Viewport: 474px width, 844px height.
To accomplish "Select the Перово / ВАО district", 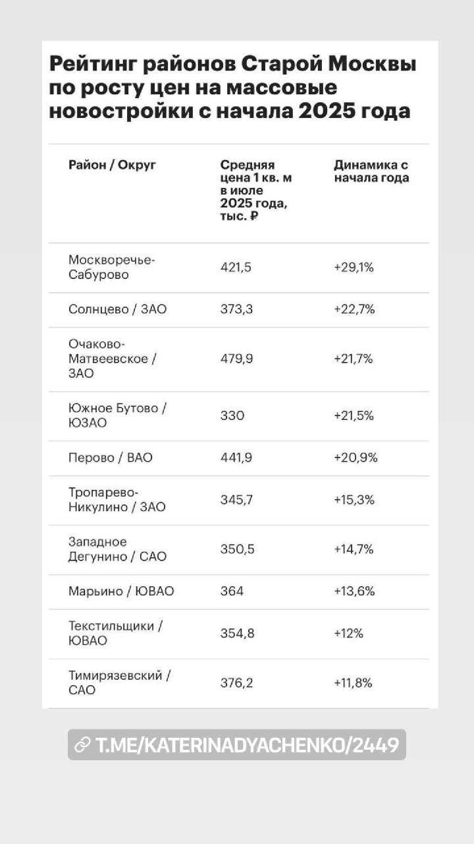I will [111, 458].
